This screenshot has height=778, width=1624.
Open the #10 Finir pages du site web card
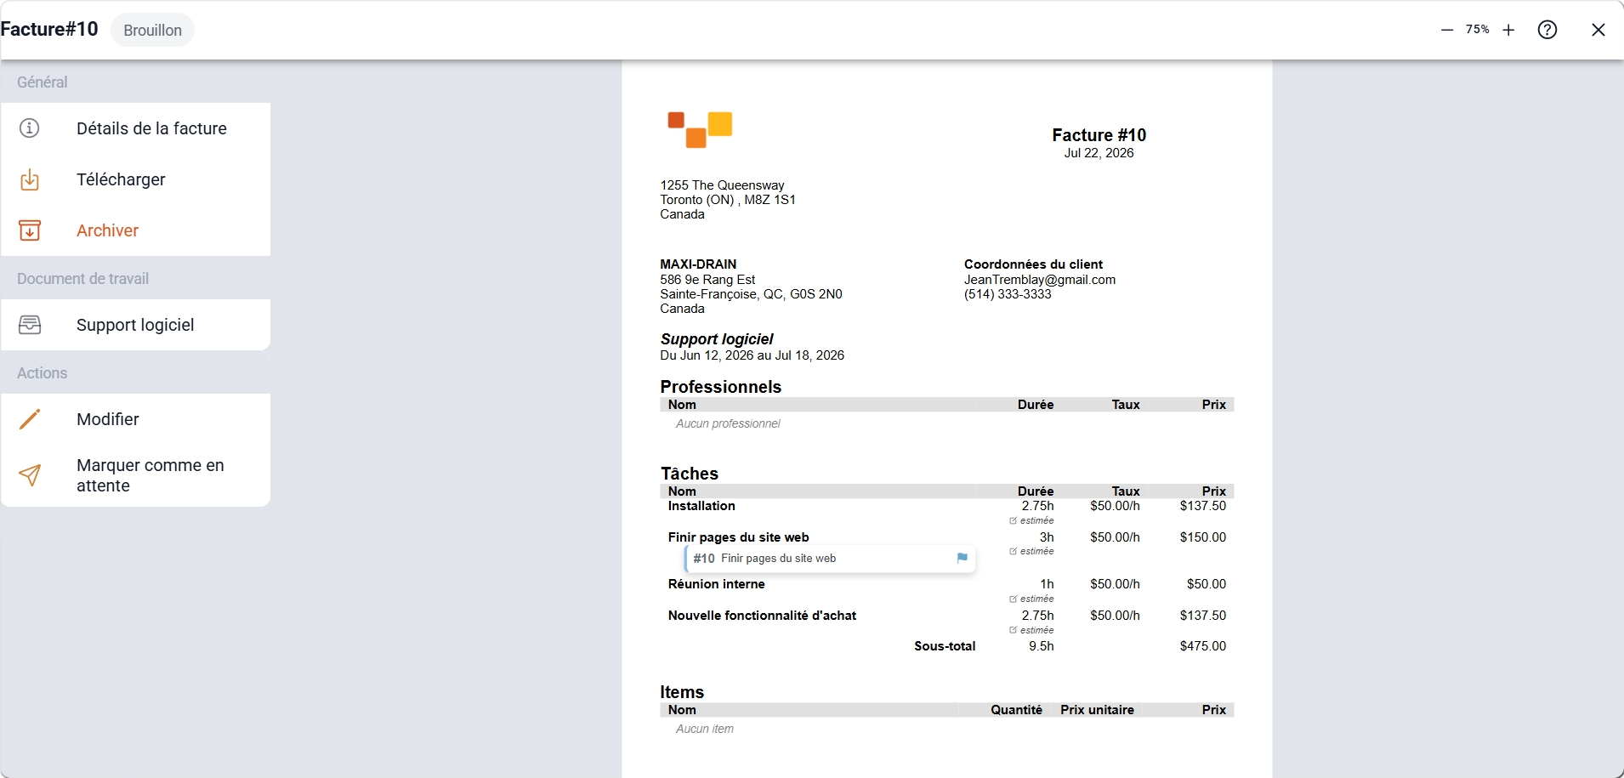[x=830, y=559]
